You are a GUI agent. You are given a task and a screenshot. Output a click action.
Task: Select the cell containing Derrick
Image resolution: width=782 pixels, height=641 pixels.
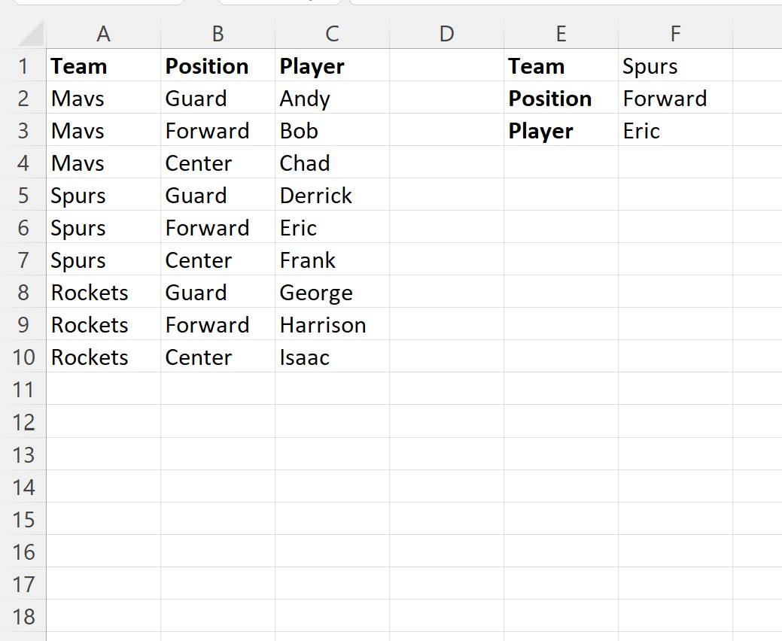(x=332, y=196)
